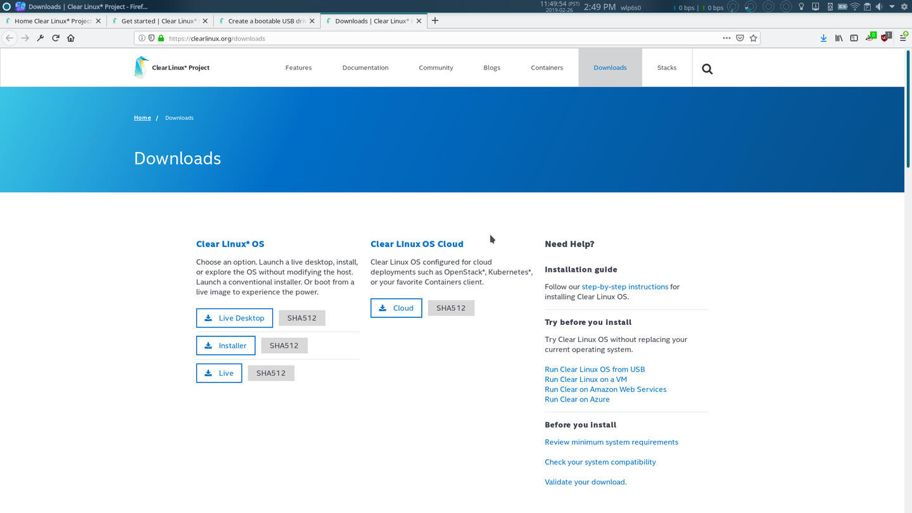Download the Installer image
912x513 pixels.
click(225, 346)
